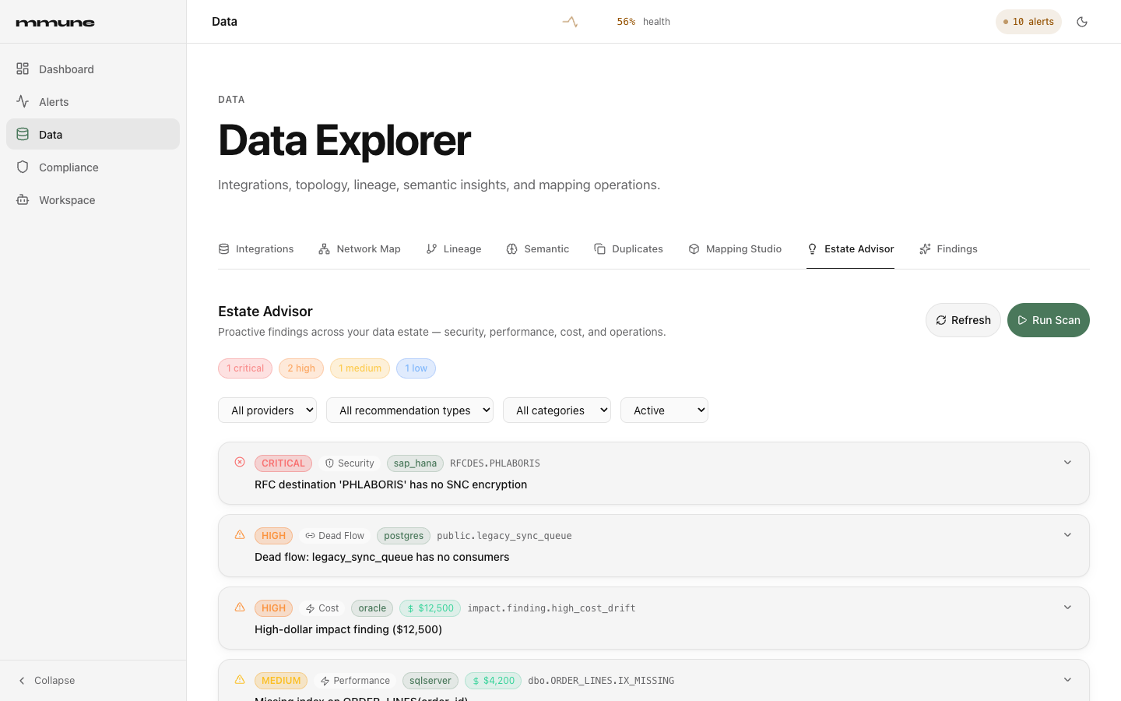Filter by the 2 high badge

[x=301, y=368]
